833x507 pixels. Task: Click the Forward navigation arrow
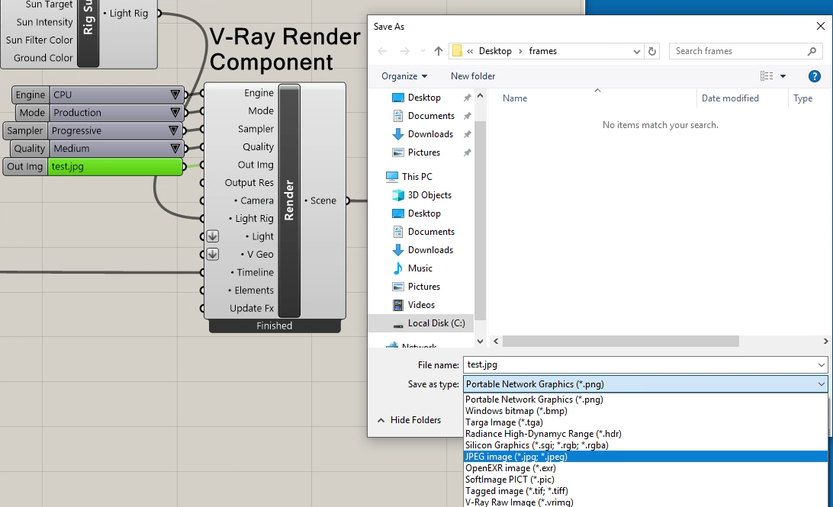pos(405,51)
